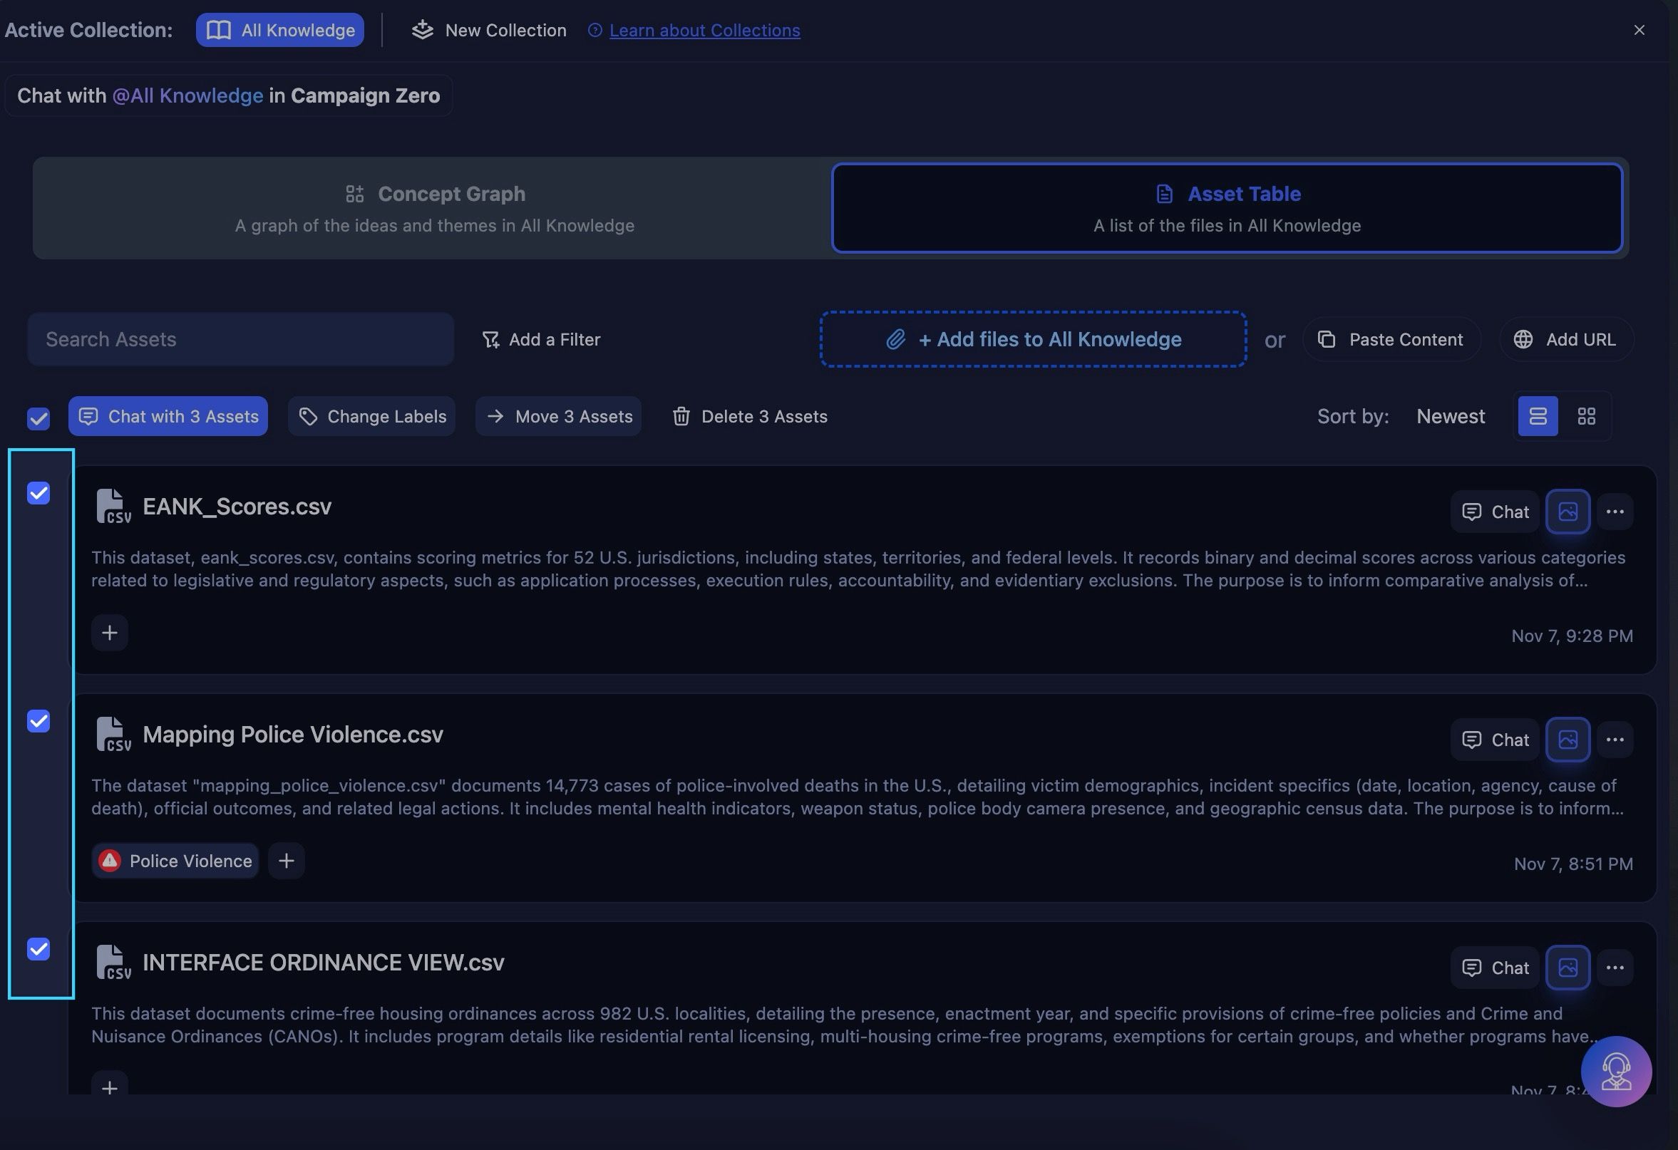Click the All Knowledge collection chip
The height and width of the screenshot is (1150, 1678).
(279, 30)
